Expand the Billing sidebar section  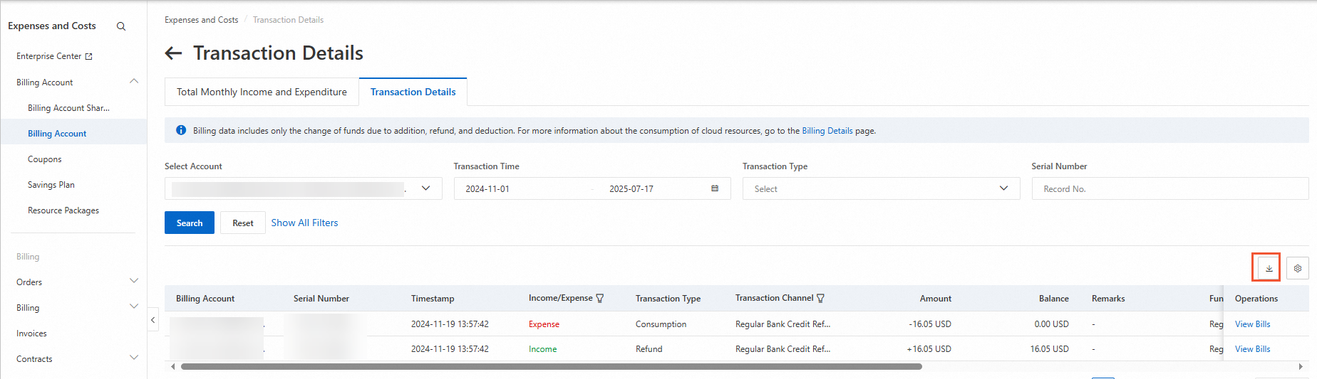134,307
